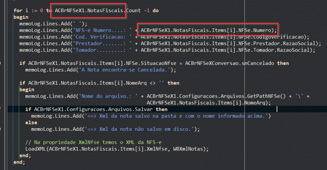Image resolution: width=327 pixels, height=170 pixels.
Task: Click 'Nome do arquivo.: ' string literal
Action: pos(108,96)
